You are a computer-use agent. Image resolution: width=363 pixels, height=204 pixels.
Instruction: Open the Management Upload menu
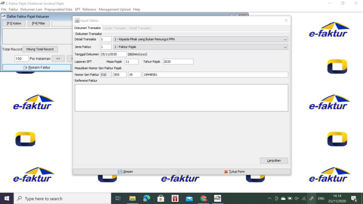point(115,9)
